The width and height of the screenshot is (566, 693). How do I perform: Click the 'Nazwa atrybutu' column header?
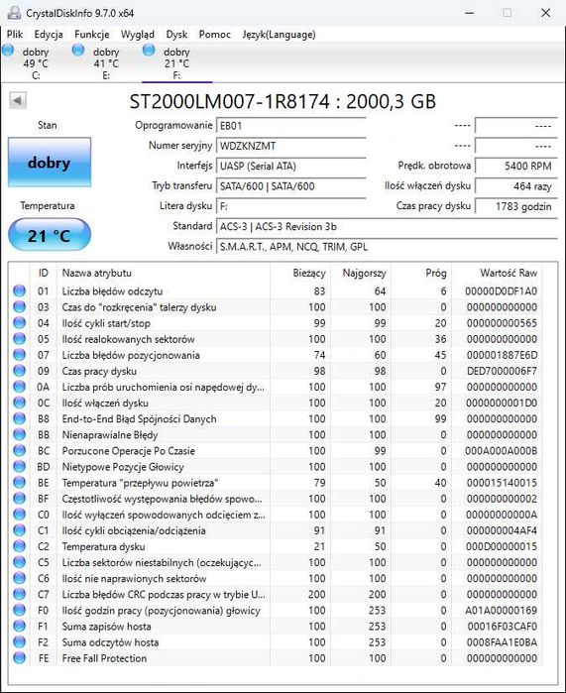pos(164,273)
